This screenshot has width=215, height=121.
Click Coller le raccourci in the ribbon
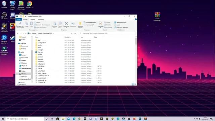40,27
